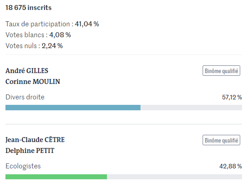Select the Jean-Claude CÊTRE candidate name

pyautogui.click(x=35, y=140)
